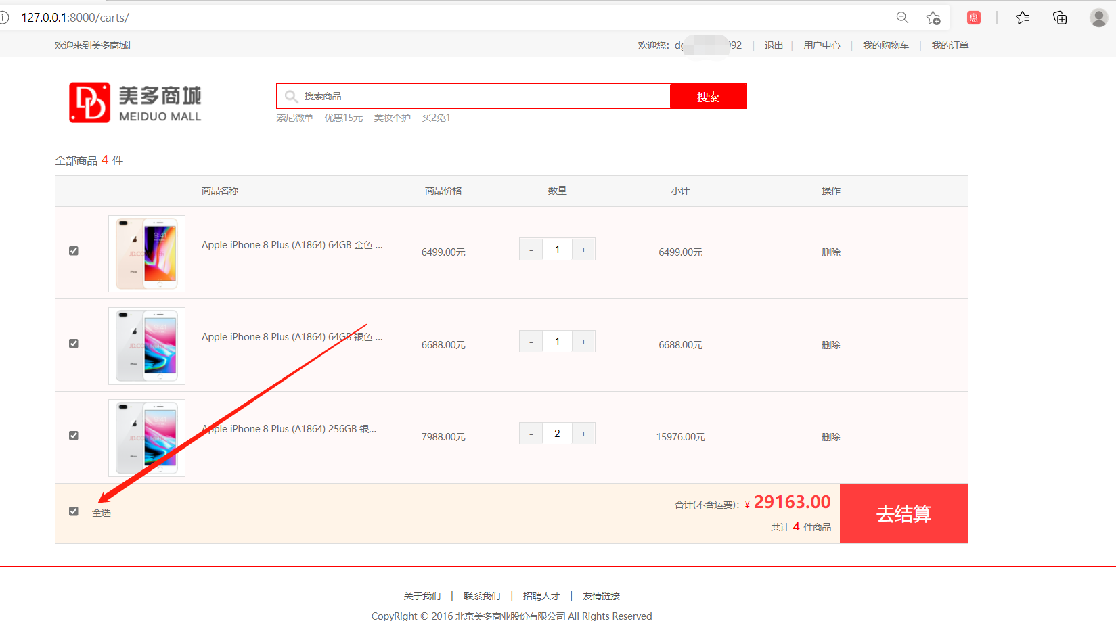Increase quantity of the 6499.00元 item
The width and height of the screenshot is (1116, 621).
[583, 250]
